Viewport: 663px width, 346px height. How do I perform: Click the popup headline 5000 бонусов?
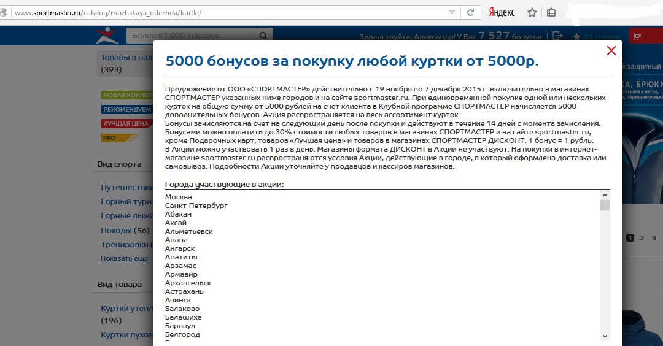pos(352,61)
